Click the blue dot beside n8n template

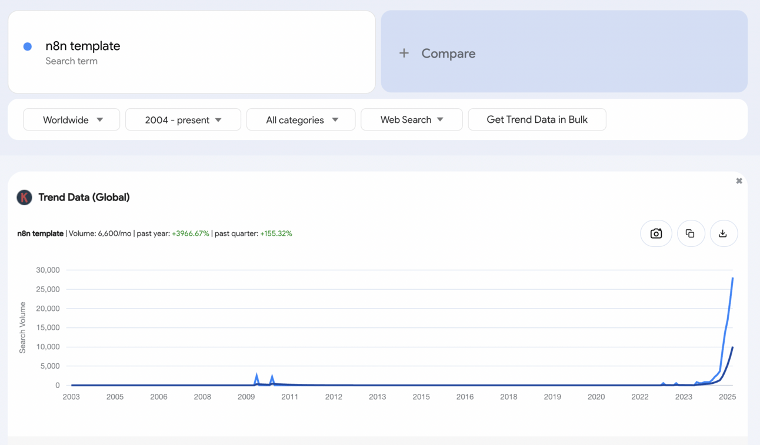point(28,46)
